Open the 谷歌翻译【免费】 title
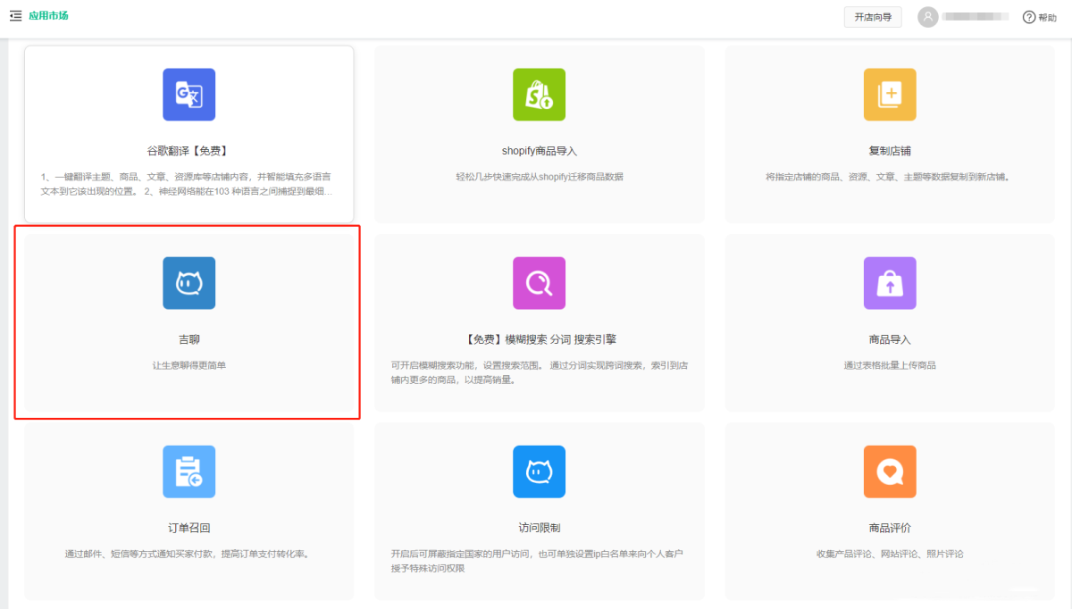Screen dimensions: 1072x609 188,151
